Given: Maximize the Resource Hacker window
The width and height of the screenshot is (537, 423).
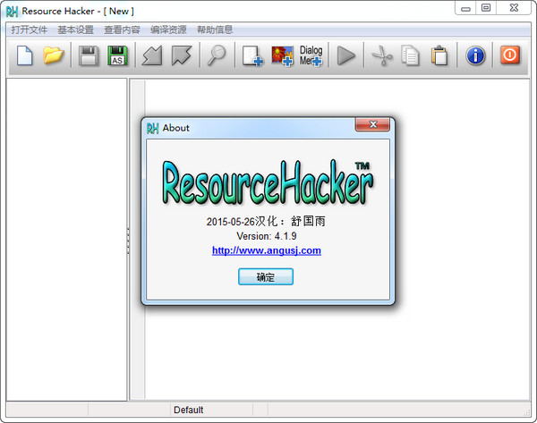Looking at the screenshot, I should [486, 8].
